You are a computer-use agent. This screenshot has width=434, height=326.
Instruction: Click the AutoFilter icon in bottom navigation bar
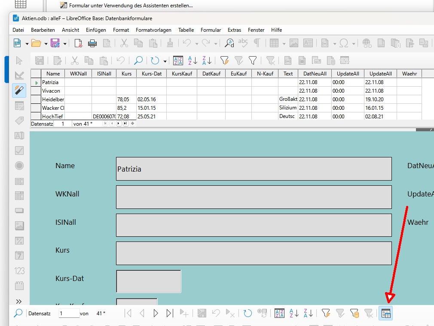coord(326,313)
